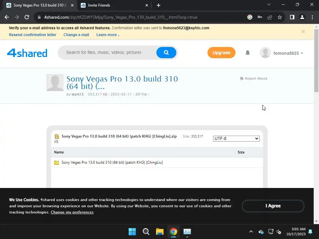Click the page vertical scrollbar
Image resolution: width=319 pixels, height=239 pixels.
[317, 61]
